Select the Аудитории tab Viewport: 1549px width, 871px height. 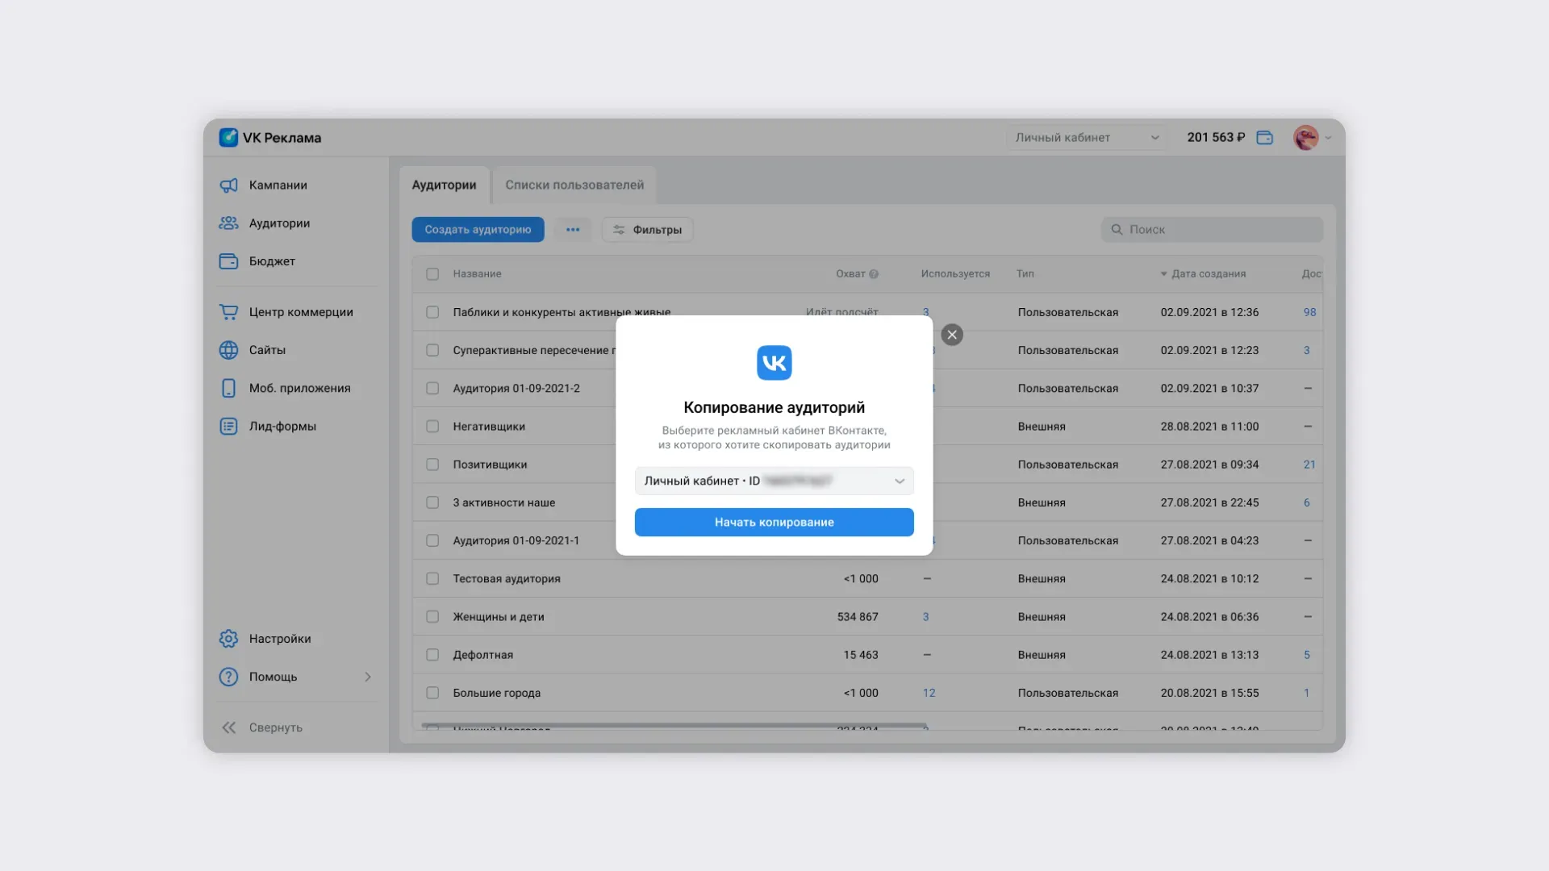[444, 185]
